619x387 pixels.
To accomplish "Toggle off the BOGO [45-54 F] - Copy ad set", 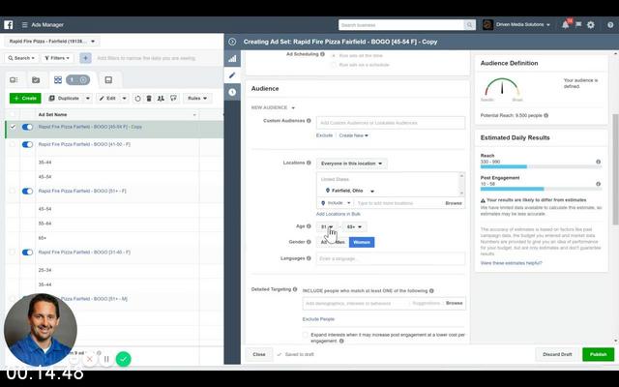I will tap(27, 127).
